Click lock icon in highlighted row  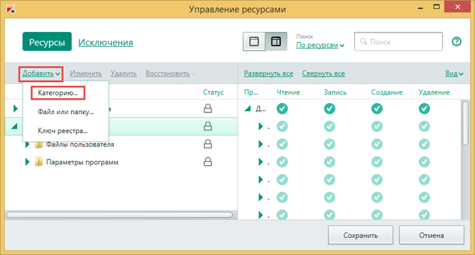(208, 126)
